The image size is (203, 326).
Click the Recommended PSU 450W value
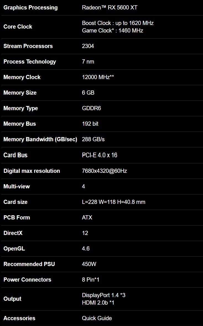pyautogui.click(x=89, y=264)
